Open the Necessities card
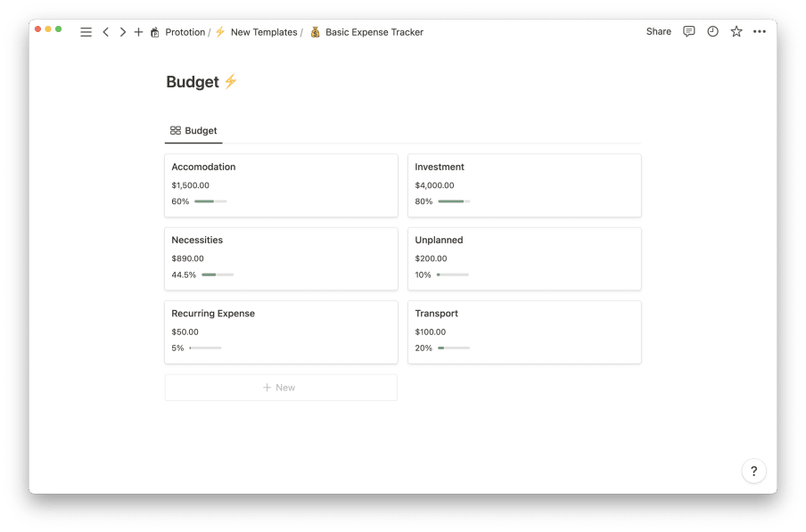806x532 pixels. point(281,258)
